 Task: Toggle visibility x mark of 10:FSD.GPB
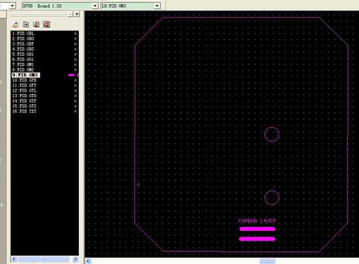[75, 80]
